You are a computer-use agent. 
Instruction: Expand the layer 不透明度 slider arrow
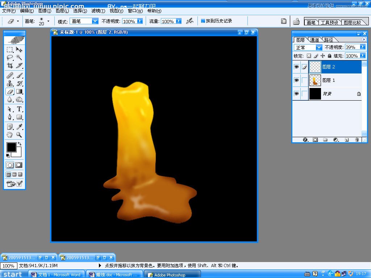point(362,47)
